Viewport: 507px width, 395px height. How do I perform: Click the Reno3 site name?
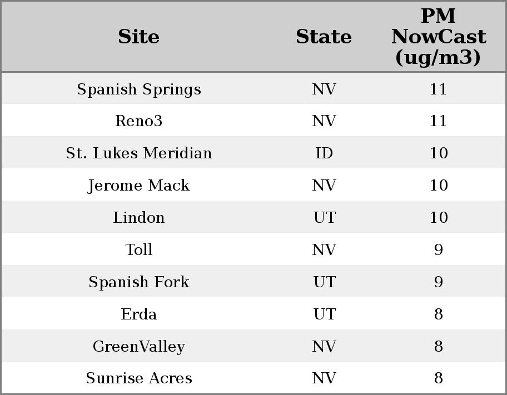click(139, 121)
